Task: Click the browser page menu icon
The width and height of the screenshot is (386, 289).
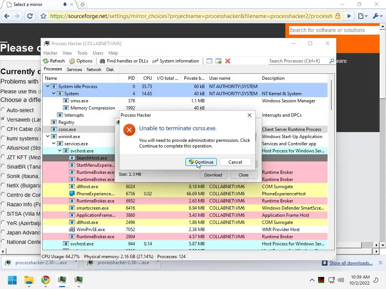Action: (363, 16)
